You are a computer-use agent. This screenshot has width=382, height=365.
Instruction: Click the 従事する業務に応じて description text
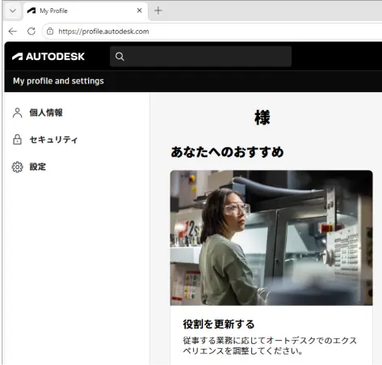coord(270,346)
